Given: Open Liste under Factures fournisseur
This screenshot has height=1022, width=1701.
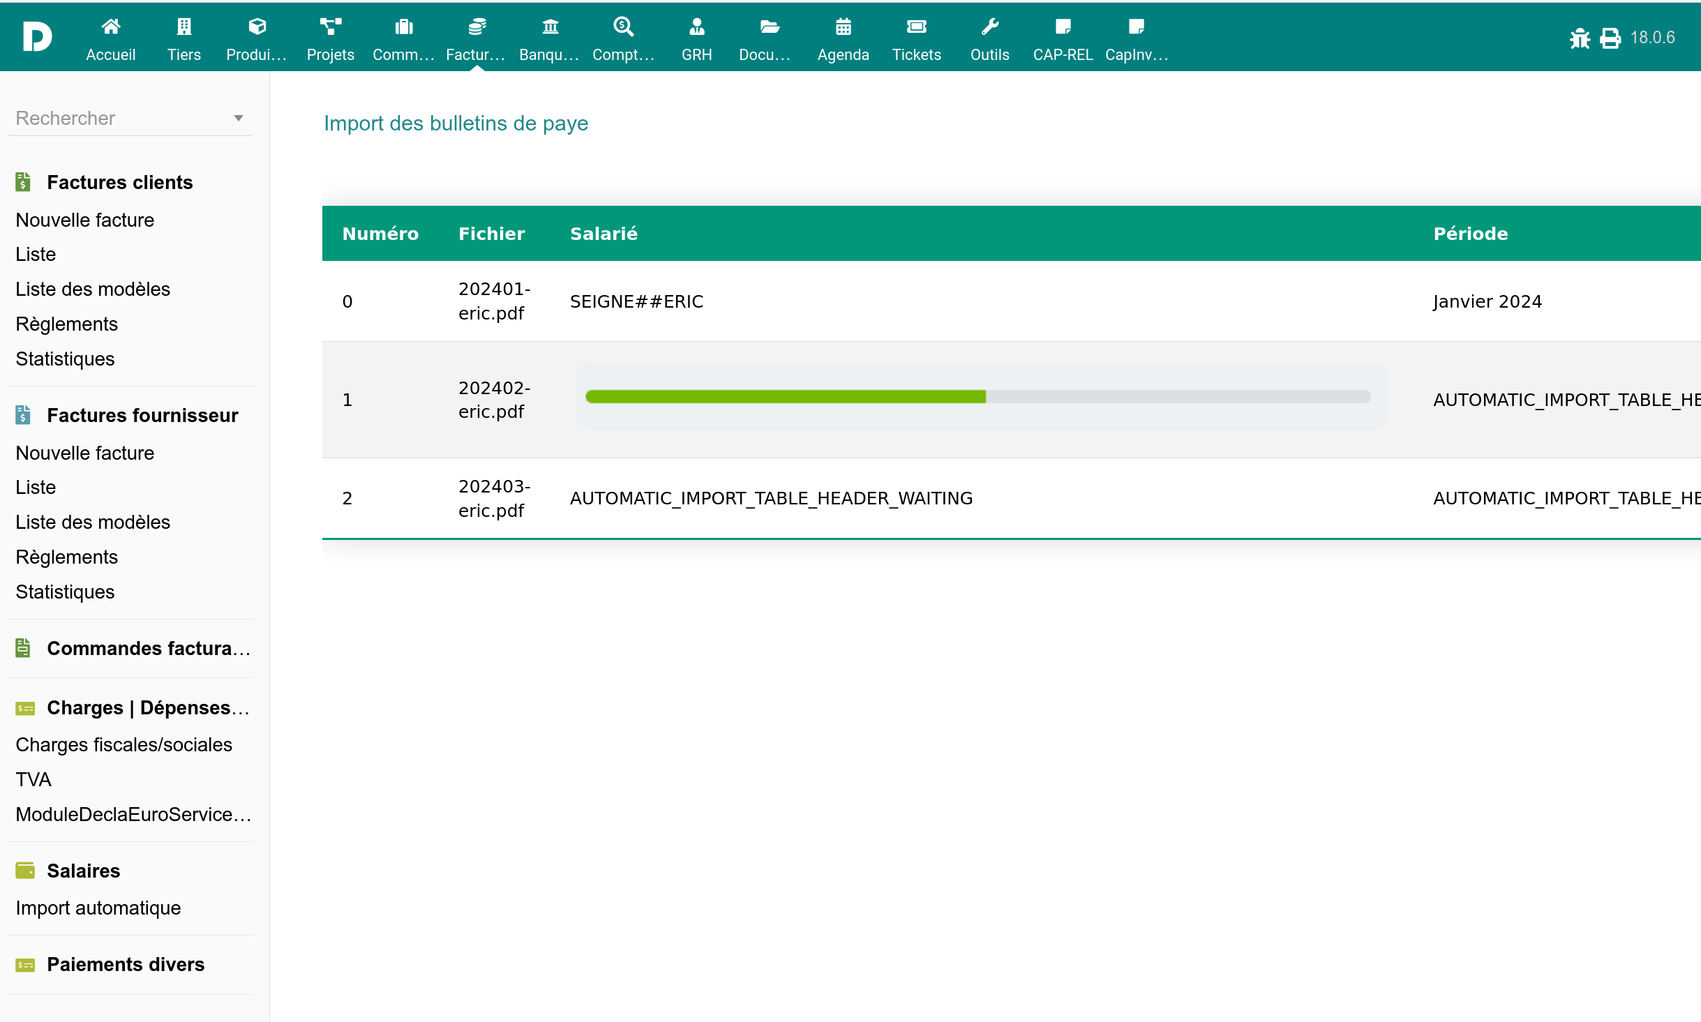Looking at the screenshot, I should [x=36, y=487].
